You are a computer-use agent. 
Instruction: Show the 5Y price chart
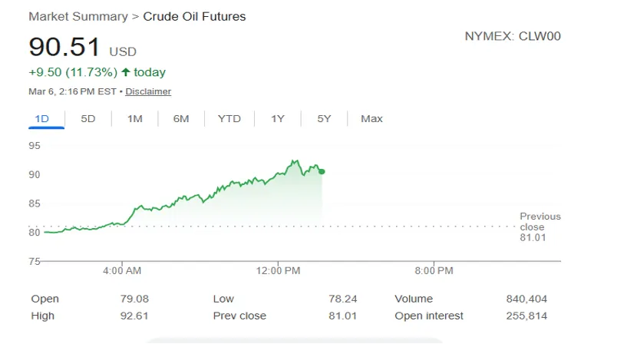click(x=325, y=118)
